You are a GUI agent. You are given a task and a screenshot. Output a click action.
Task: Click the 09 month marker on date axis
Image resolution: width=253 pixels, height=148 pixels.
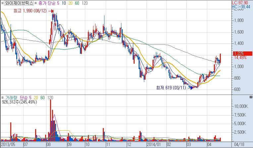(x=69, y=144)
